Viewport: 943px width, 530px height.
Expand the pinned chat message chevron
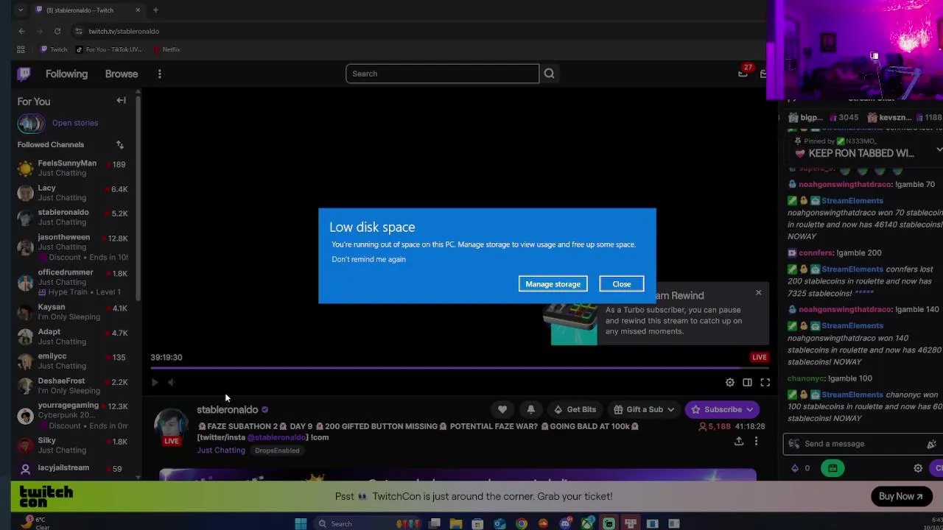pos(939,149)
